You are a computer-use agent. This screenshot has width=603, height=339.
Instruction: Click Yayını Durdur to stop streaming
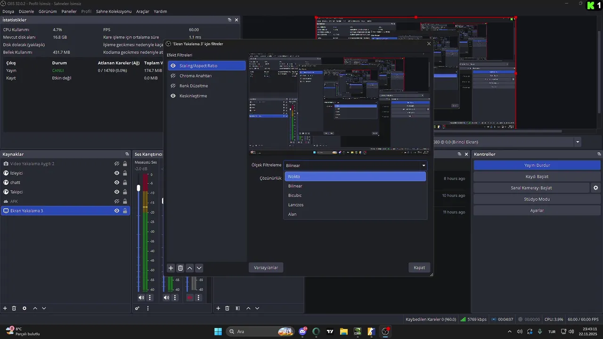(537, 165)
